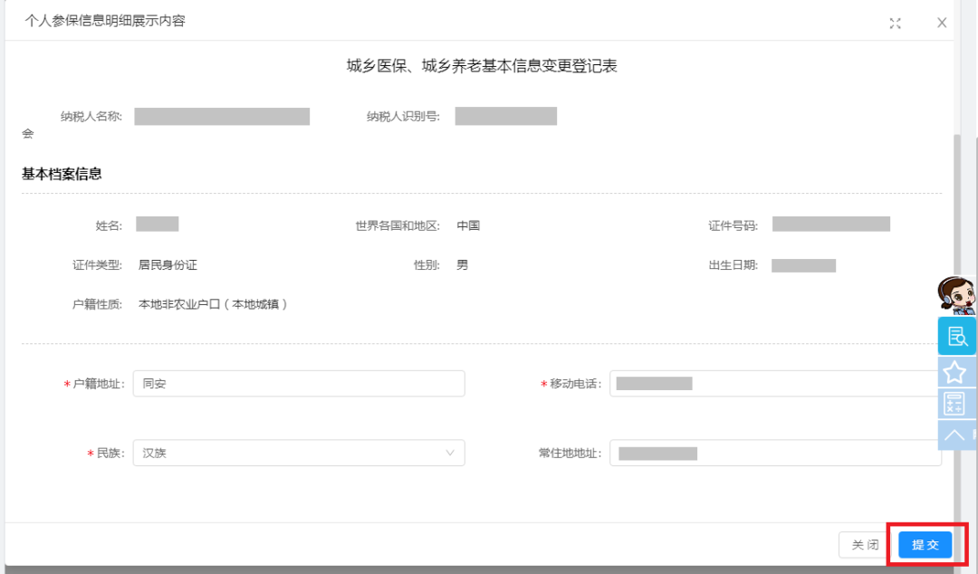Select the 居民身份证 certificate type text

point(168,265)
